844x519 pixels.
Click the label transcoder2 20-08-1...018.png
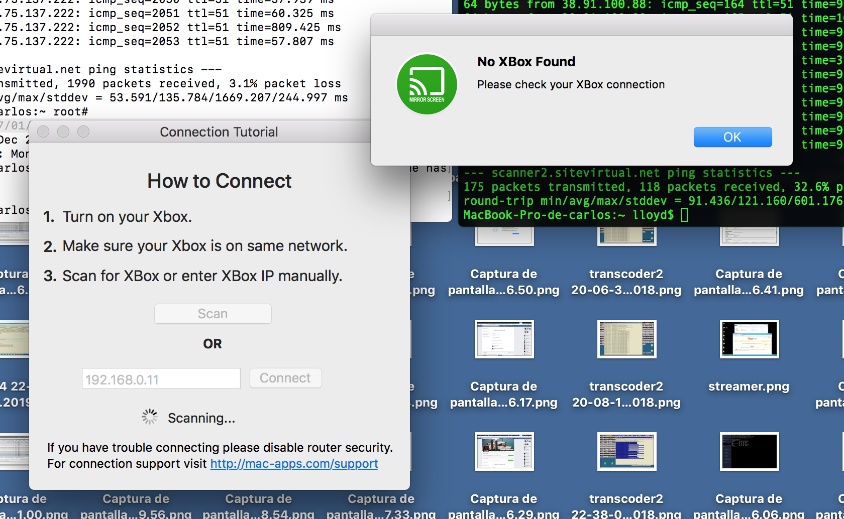[x=626, y=394]
